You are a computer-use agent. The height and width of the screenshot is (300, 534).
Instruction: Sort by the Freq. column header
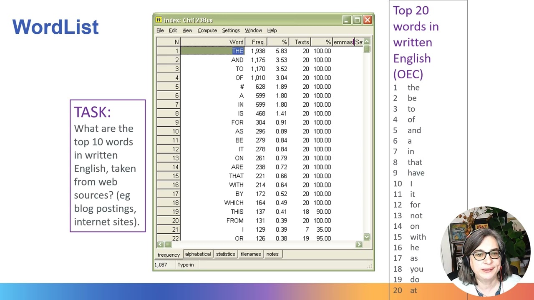point(256,42)
